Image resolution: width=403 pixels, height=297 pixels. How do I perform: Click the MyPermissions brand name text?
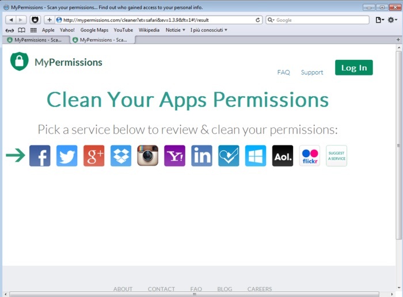tap(69, 62)
